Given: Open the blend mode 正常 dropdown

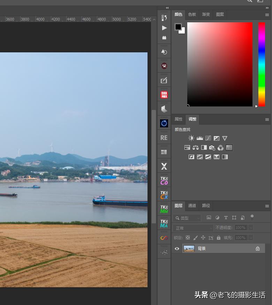Looking at the screenshot, I should pos(193,228).
